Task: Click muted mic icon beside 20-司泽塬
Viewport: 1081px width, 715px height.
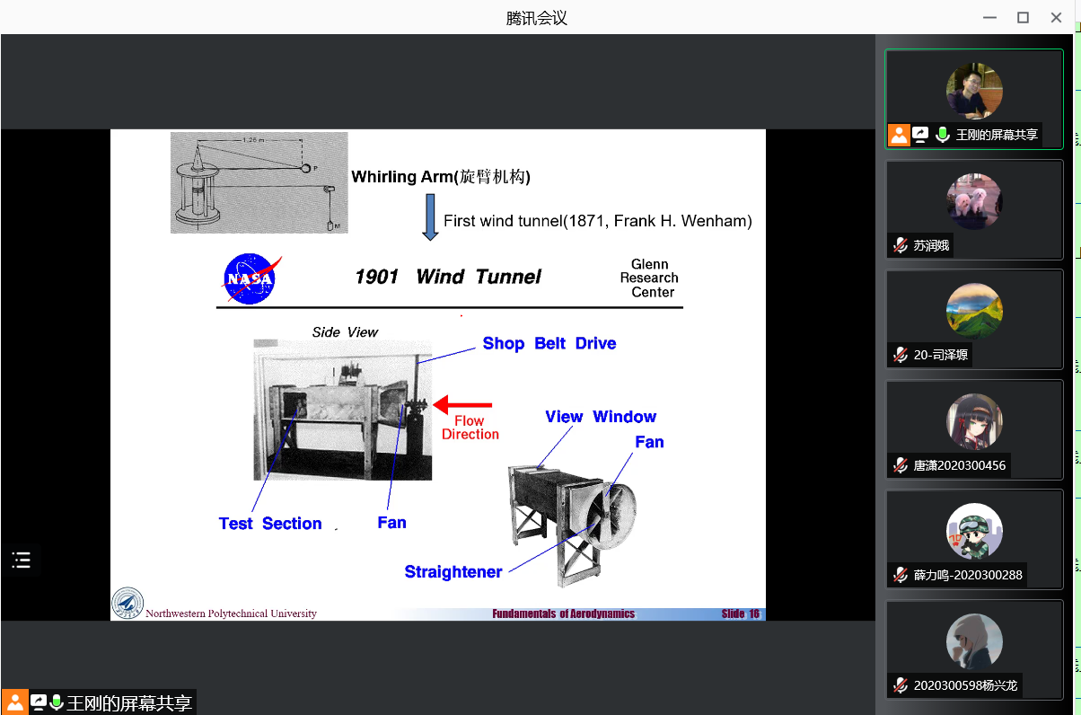Action: (x=901, y=355)
